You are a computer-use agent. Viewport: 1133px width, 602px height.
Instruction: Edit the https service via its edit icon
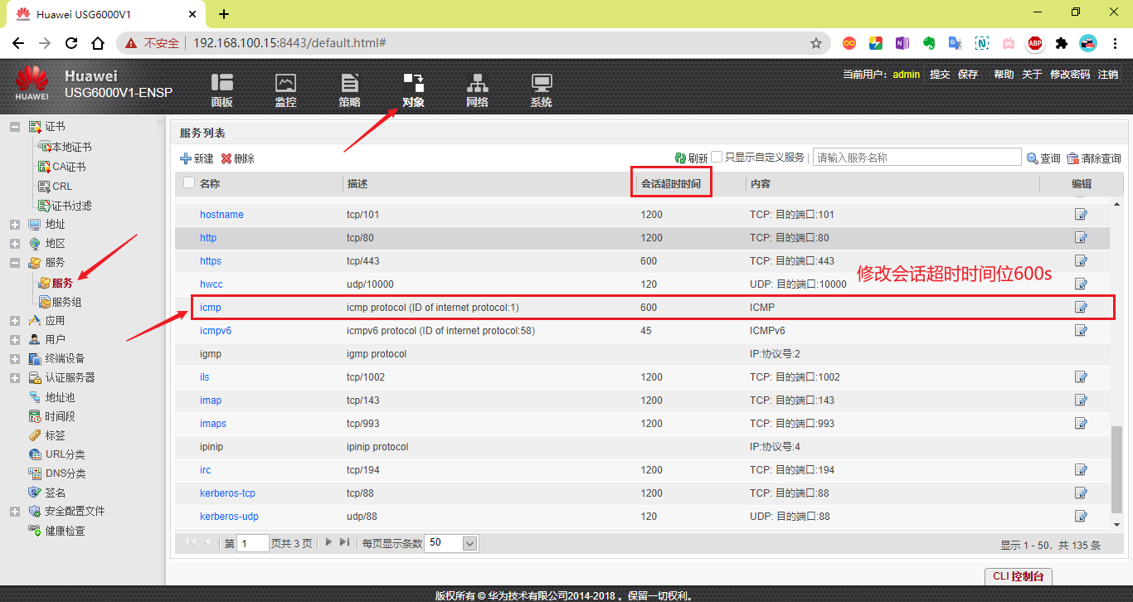[1081, 260]
